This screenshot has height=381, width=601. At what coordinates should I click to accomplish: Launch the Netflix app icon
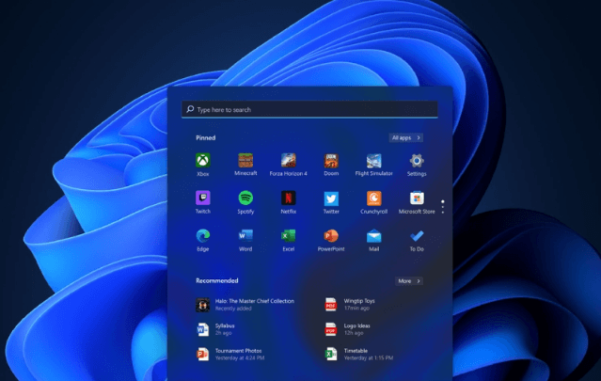(288, 198)
